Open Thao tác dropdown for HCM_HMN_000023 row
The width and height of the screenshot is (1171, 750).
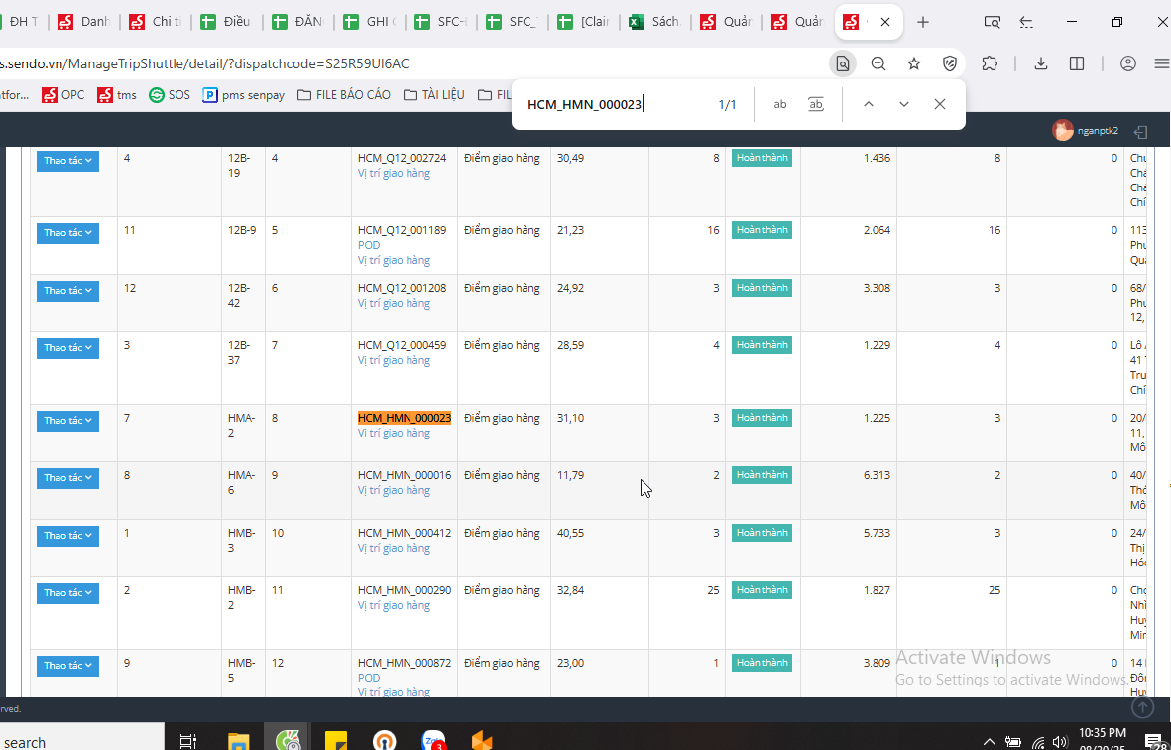(68, 421)
